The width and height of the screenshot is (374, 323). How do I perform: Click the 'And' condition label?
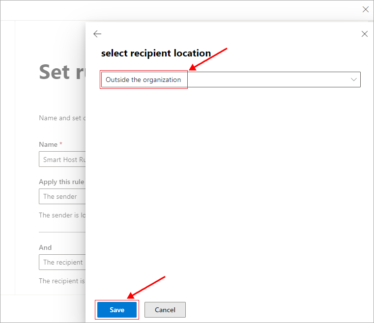click(45, 247)
